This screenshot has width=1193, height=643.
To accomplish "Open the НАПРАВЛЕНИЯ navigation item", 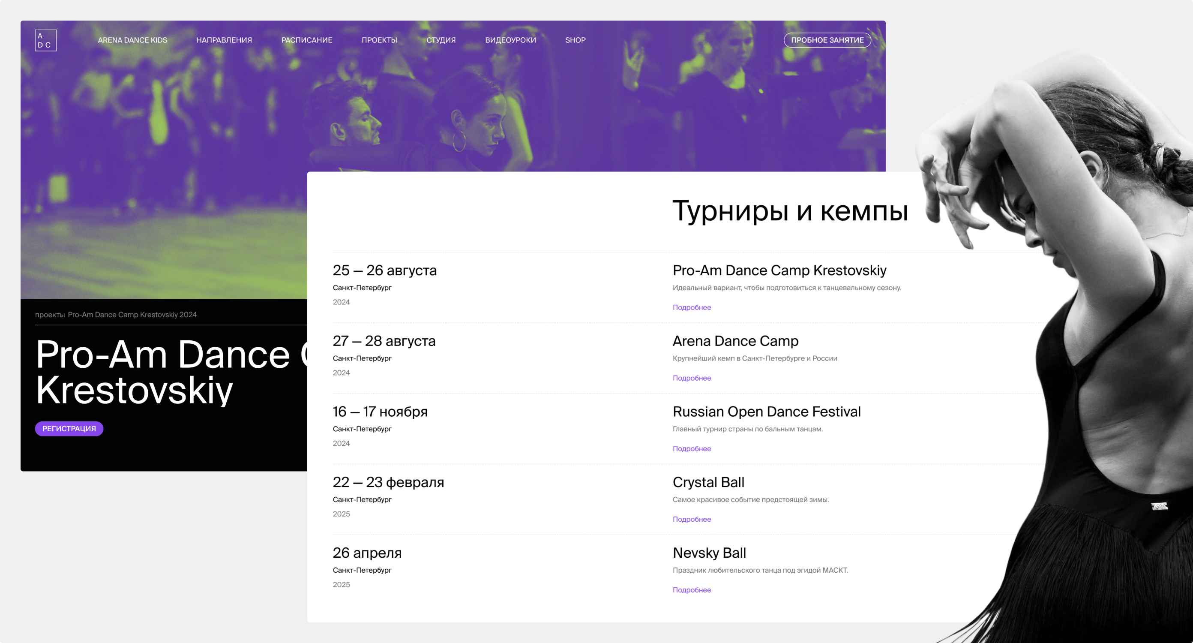I will point(224,40).
